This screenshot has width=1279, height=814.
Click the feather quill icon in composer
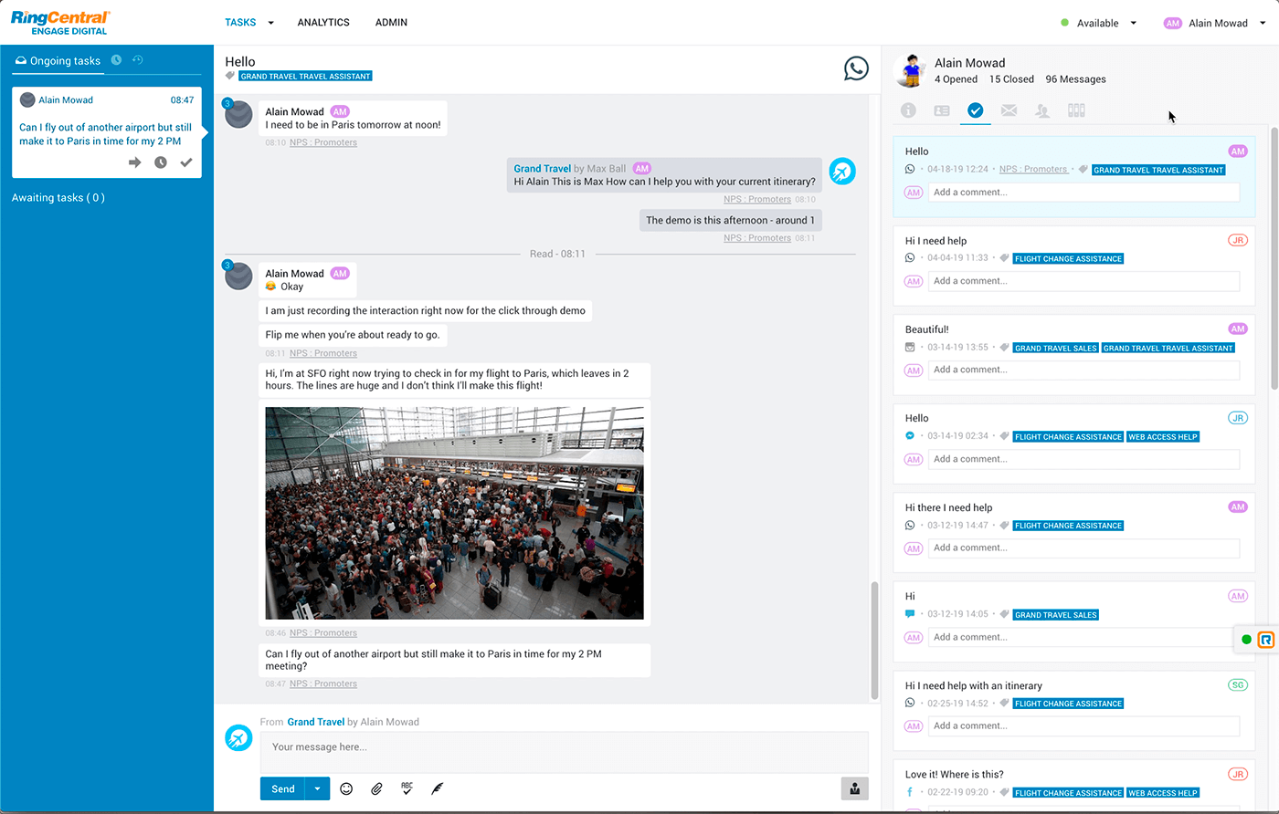438,788
